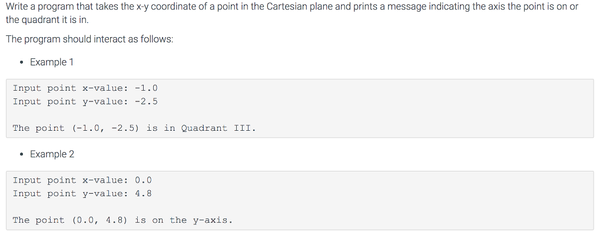Viewport: 603px width, 238px height.
Task: Click "Input point y-value: -2.5" code line
Action: coord(85,101)
